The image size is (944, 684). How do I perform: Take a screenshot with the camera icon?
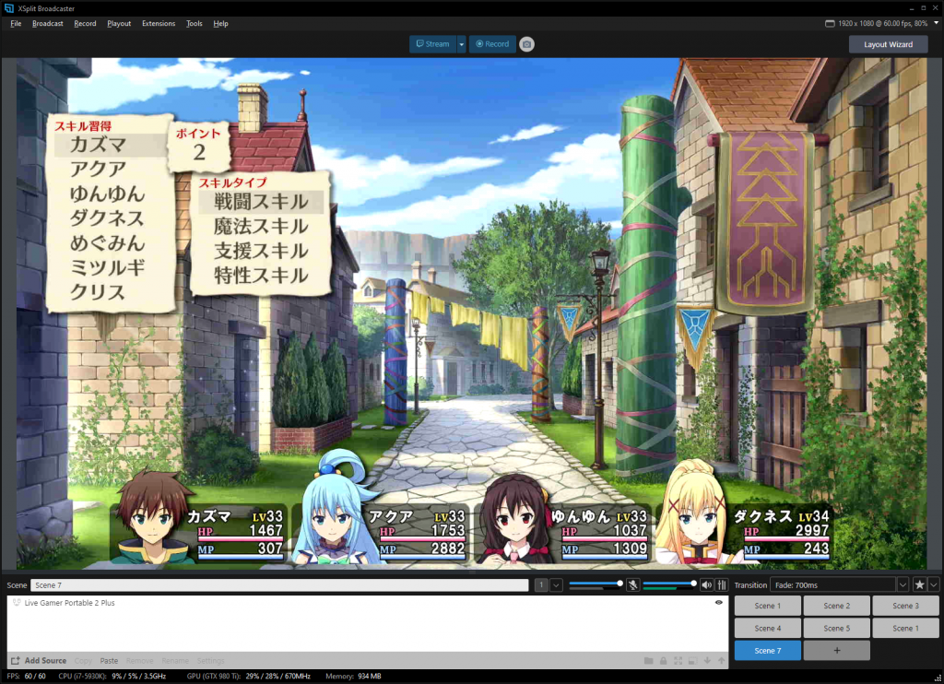coord(526,44)
